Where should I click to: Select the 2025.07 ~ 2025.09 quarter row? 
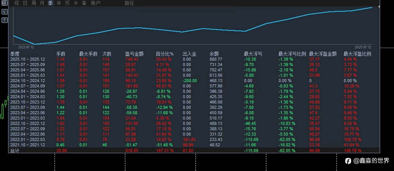point(194,64)
